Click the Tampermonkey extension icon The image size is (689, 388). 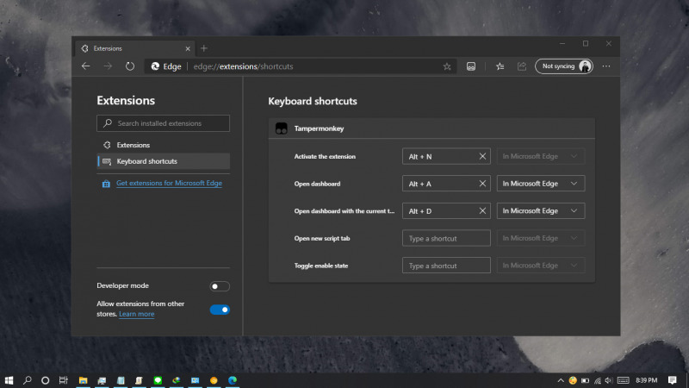tap(282, 128)
